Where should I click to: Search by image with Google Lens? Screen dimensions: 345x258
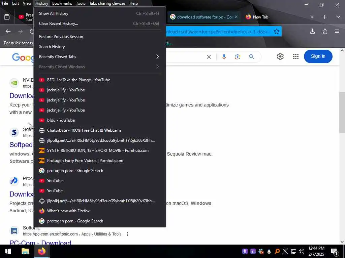click(x=238, y=57)
